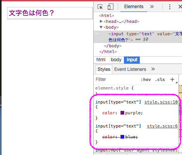Show more sidebar panes chevron

click(153, 69)
